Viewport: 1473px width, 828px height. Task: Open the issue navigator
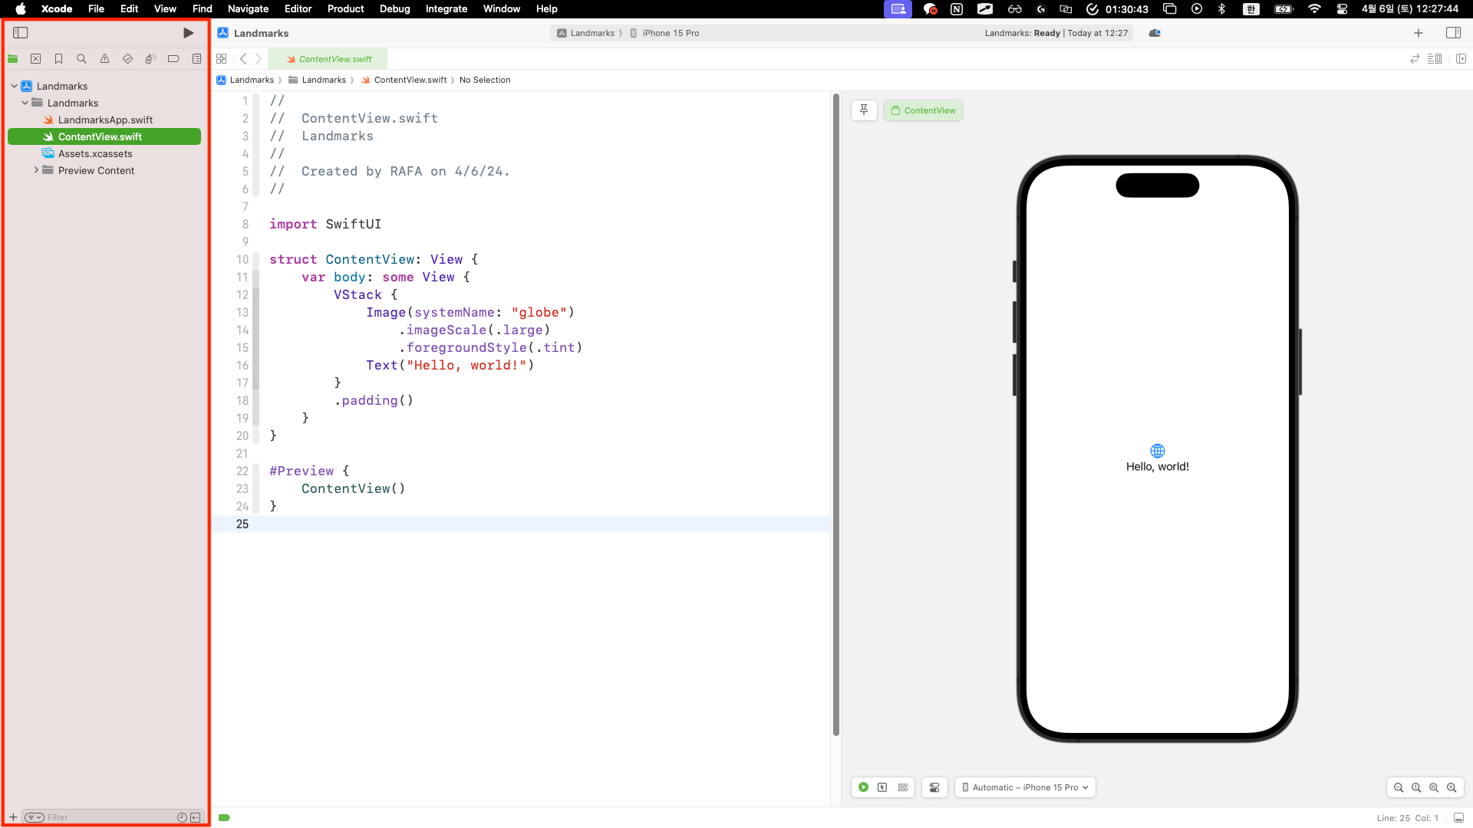click(105, 59)
